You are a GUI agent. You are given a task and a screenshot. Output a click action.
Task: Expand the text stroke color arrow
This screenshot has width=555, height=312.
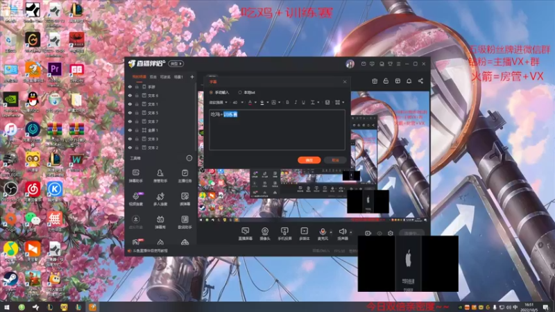tap(268, 103)
